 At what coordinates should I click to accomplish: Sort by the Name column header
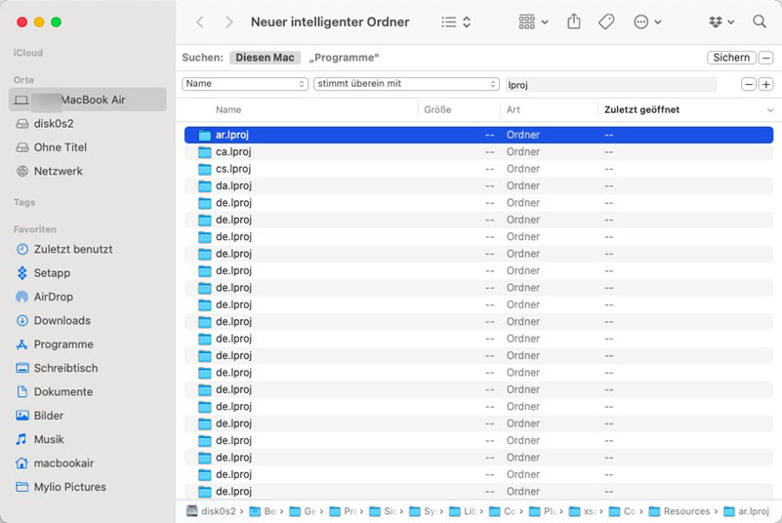pos(228,109)
